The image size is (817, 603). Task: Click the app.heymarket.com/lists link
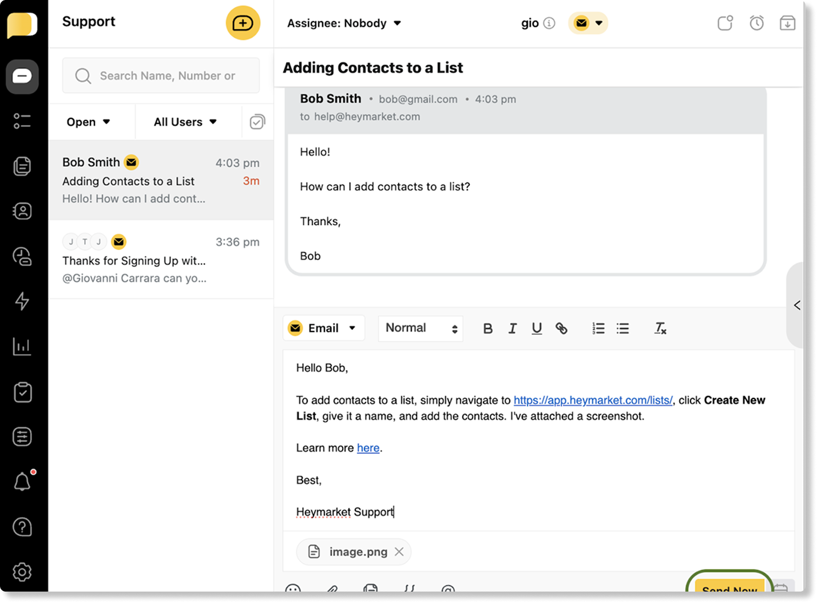pyautogui.click(x=593, y=400)
